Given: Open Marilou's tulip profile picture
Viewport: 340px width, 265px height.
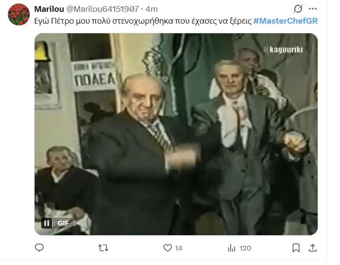Looking at the screenshot, I should tap(19, 14).
